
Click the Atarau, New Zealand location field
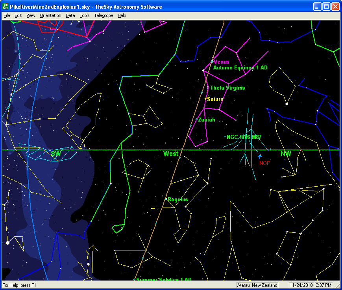257,285
